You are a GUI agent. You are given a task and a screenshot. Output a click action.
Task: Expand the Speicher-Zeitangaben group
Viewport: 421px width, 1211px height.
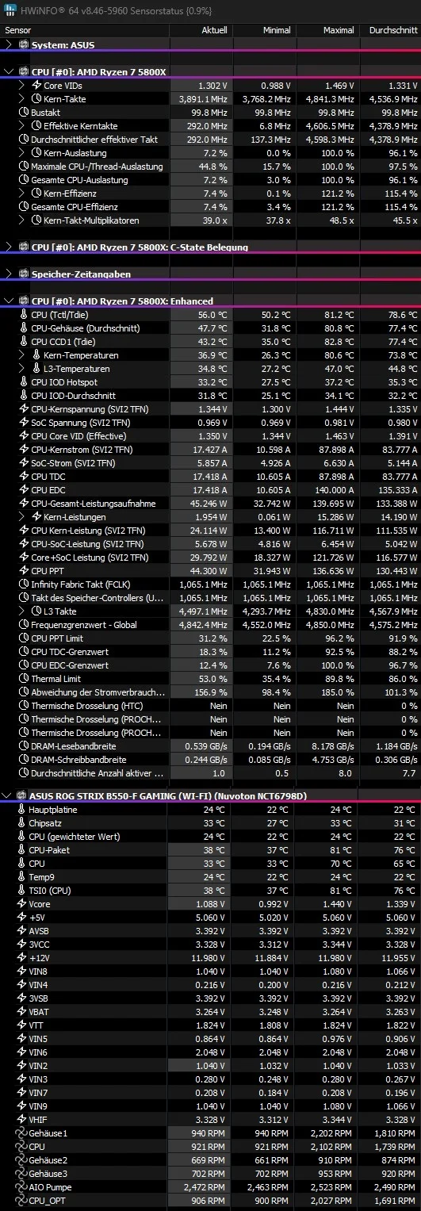9,274
